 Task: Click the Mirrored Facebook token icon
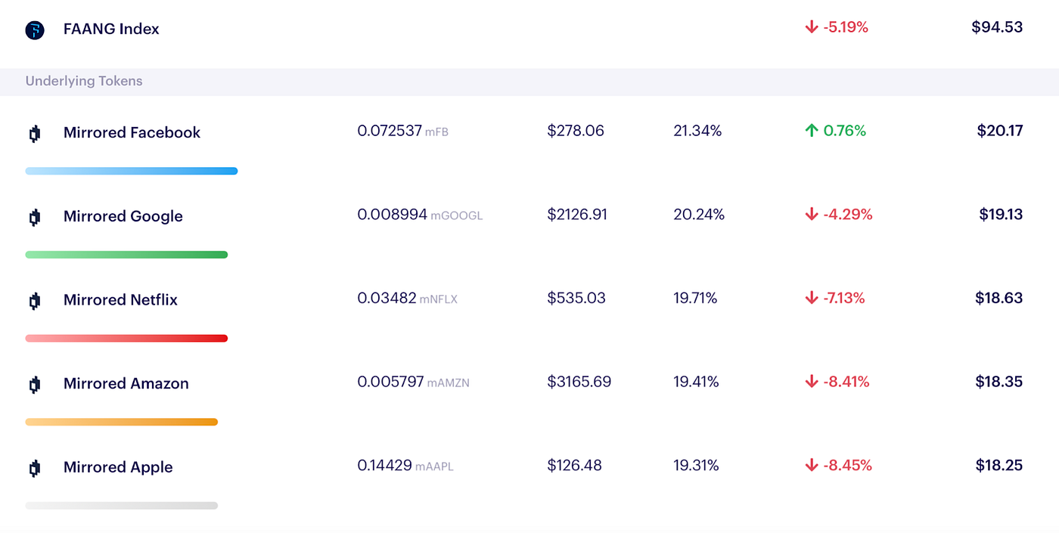point(34,134)
